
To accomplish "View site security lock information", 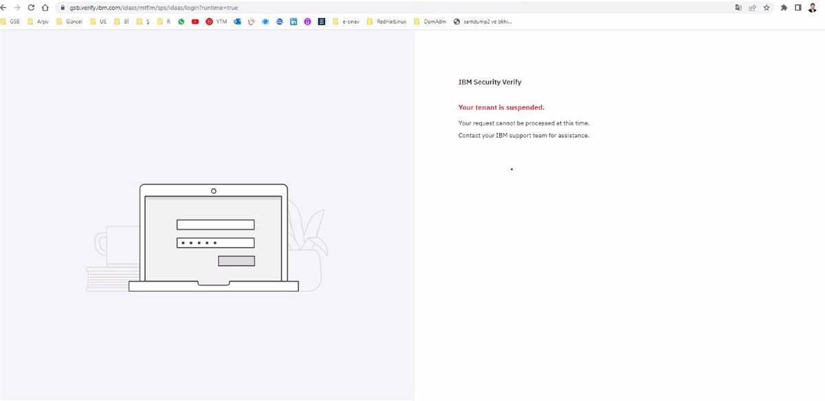I will pyautogui.click(x=63, y=8).
